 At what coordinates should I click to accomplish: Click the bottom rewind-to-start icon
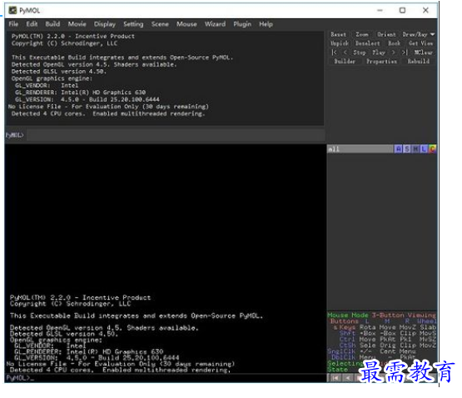pyautogui.click(x=335, y=378)
